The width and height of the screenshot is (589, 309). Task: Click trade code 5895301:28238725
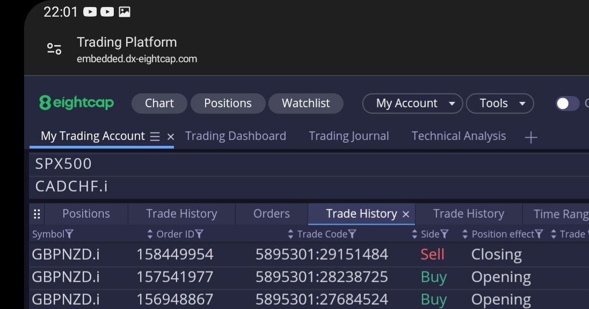coord(322,277)
